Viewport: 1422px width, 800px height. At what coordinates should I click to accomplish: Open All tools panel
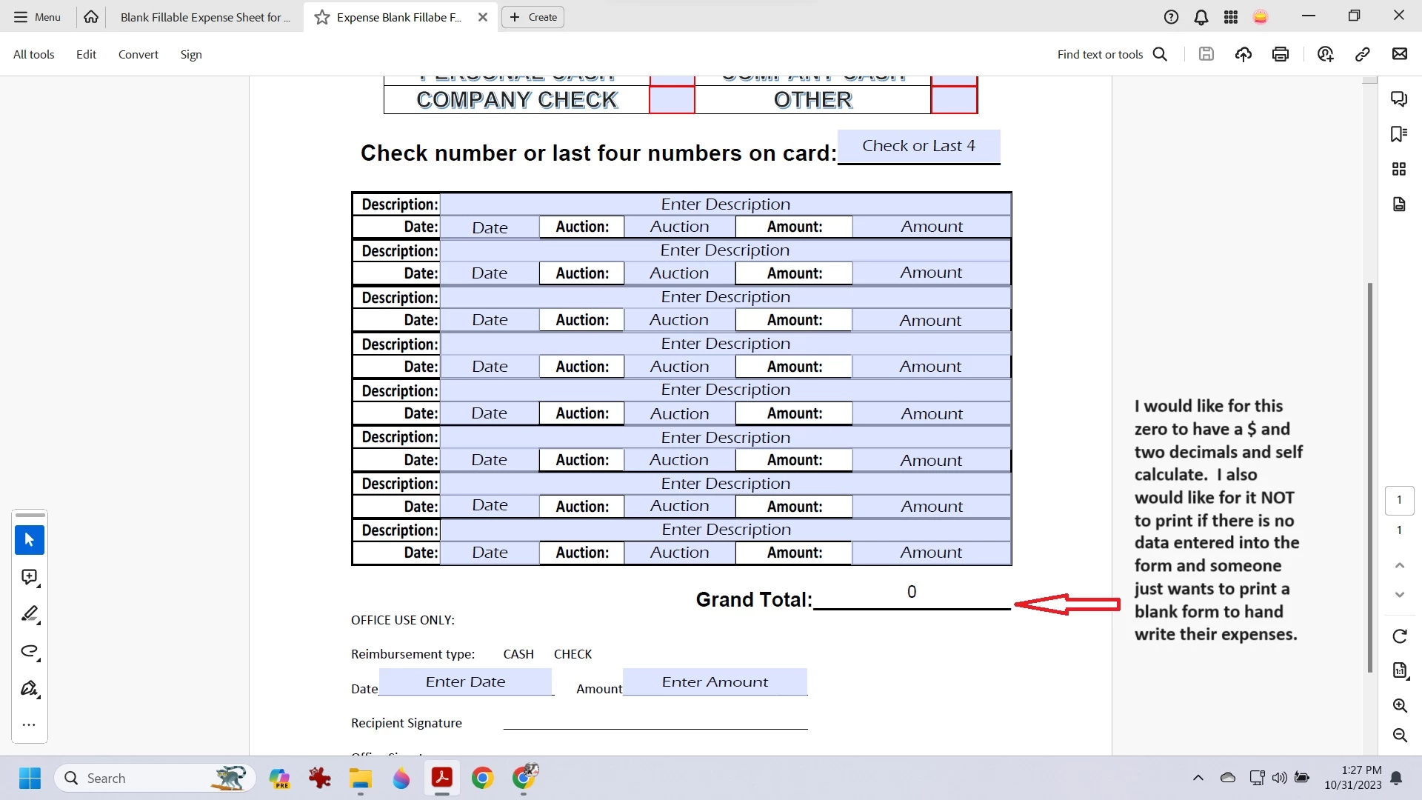click(x=34, y=54)
